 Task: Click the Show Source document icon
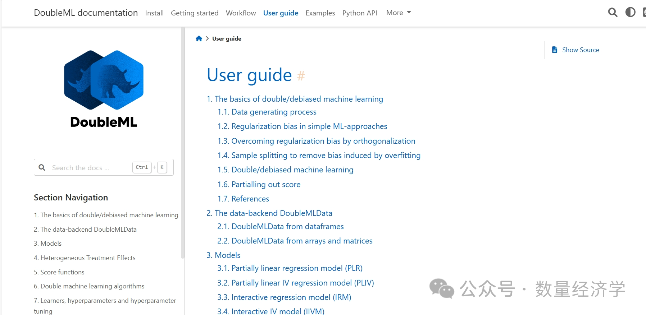pos(555,50)
